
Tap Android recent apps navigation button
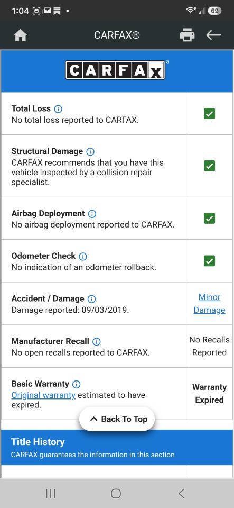point(51,493)
